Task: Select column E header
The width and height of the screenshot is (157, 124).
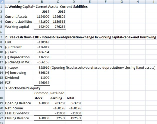Action: coord(90,2)
